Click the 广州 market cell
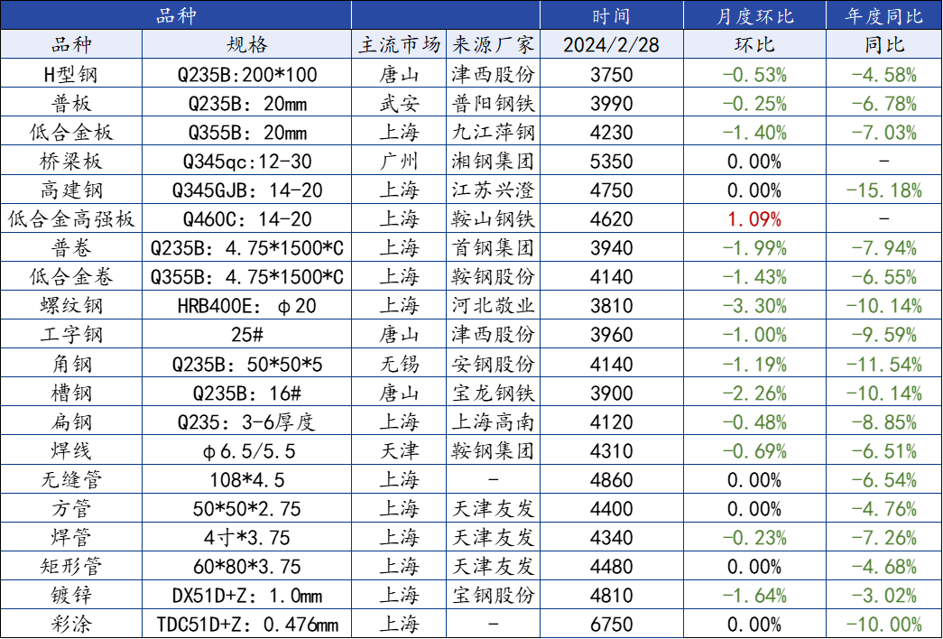Viewport: 943px width, 639px height. coord(400,161)
